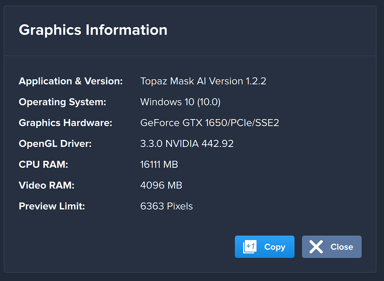Click the 'Graphics Hardware:' label
The image size is (384, 281).
tap(66, 123)
